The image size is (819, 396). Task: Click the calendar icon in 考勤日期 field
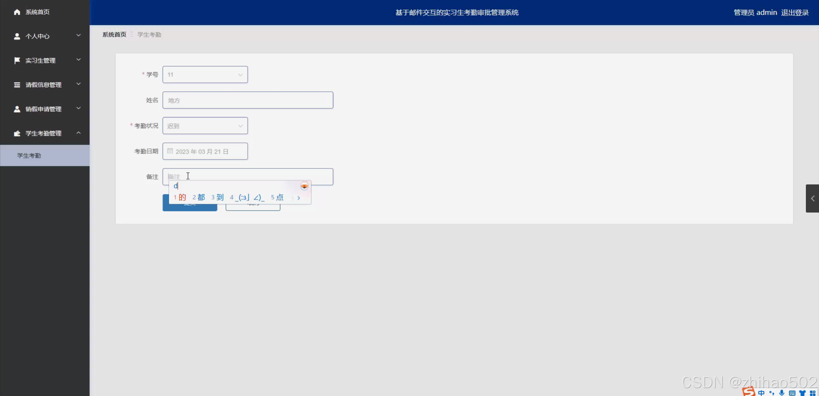(170, 151)
